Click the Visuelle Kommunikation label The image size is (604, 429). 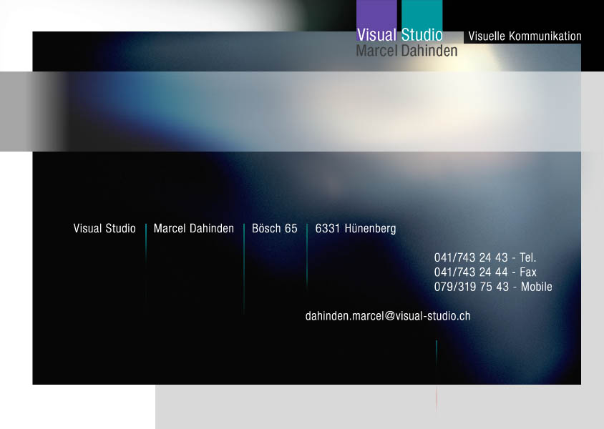tap(525, 36)
